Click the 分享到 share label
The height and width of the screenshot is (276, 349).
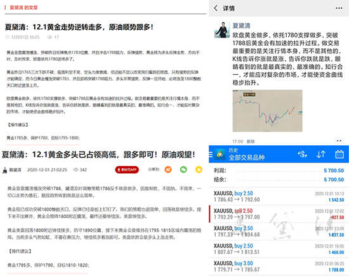(154, 169)
